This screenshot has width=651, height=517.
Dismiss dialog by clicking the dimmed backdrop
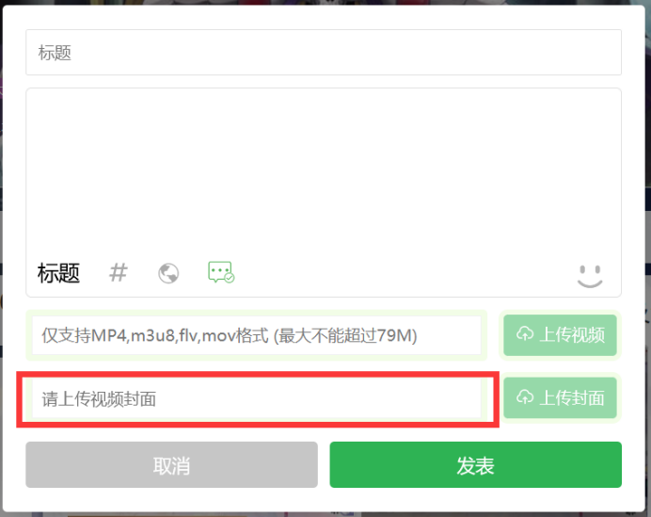[x=648, y=167]
